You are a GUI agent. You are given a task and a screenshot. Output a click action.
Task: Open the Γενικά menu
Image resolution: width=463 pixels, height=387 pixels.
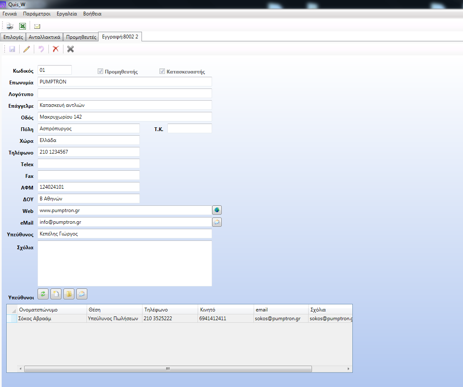(10, 14)
